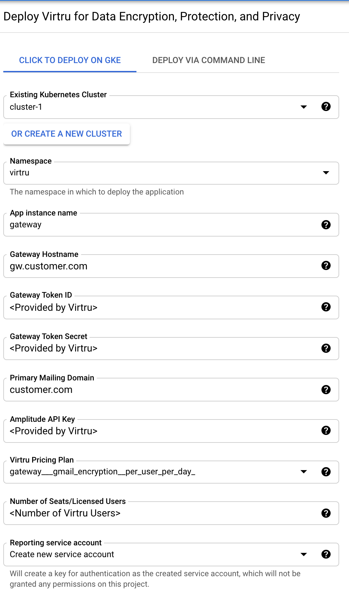This screenshot has width=349, height=590.
Task: Switch to Click to Deploy on GKE tab
Action: 70,60
